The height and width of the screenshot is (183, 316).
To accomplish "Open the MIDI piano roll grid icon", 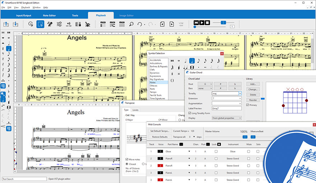I will 122,24.
